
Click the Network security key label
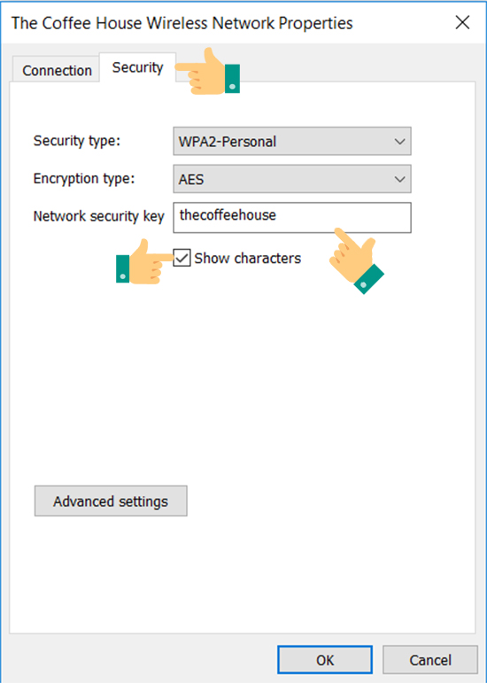click(x=99, y=216)
